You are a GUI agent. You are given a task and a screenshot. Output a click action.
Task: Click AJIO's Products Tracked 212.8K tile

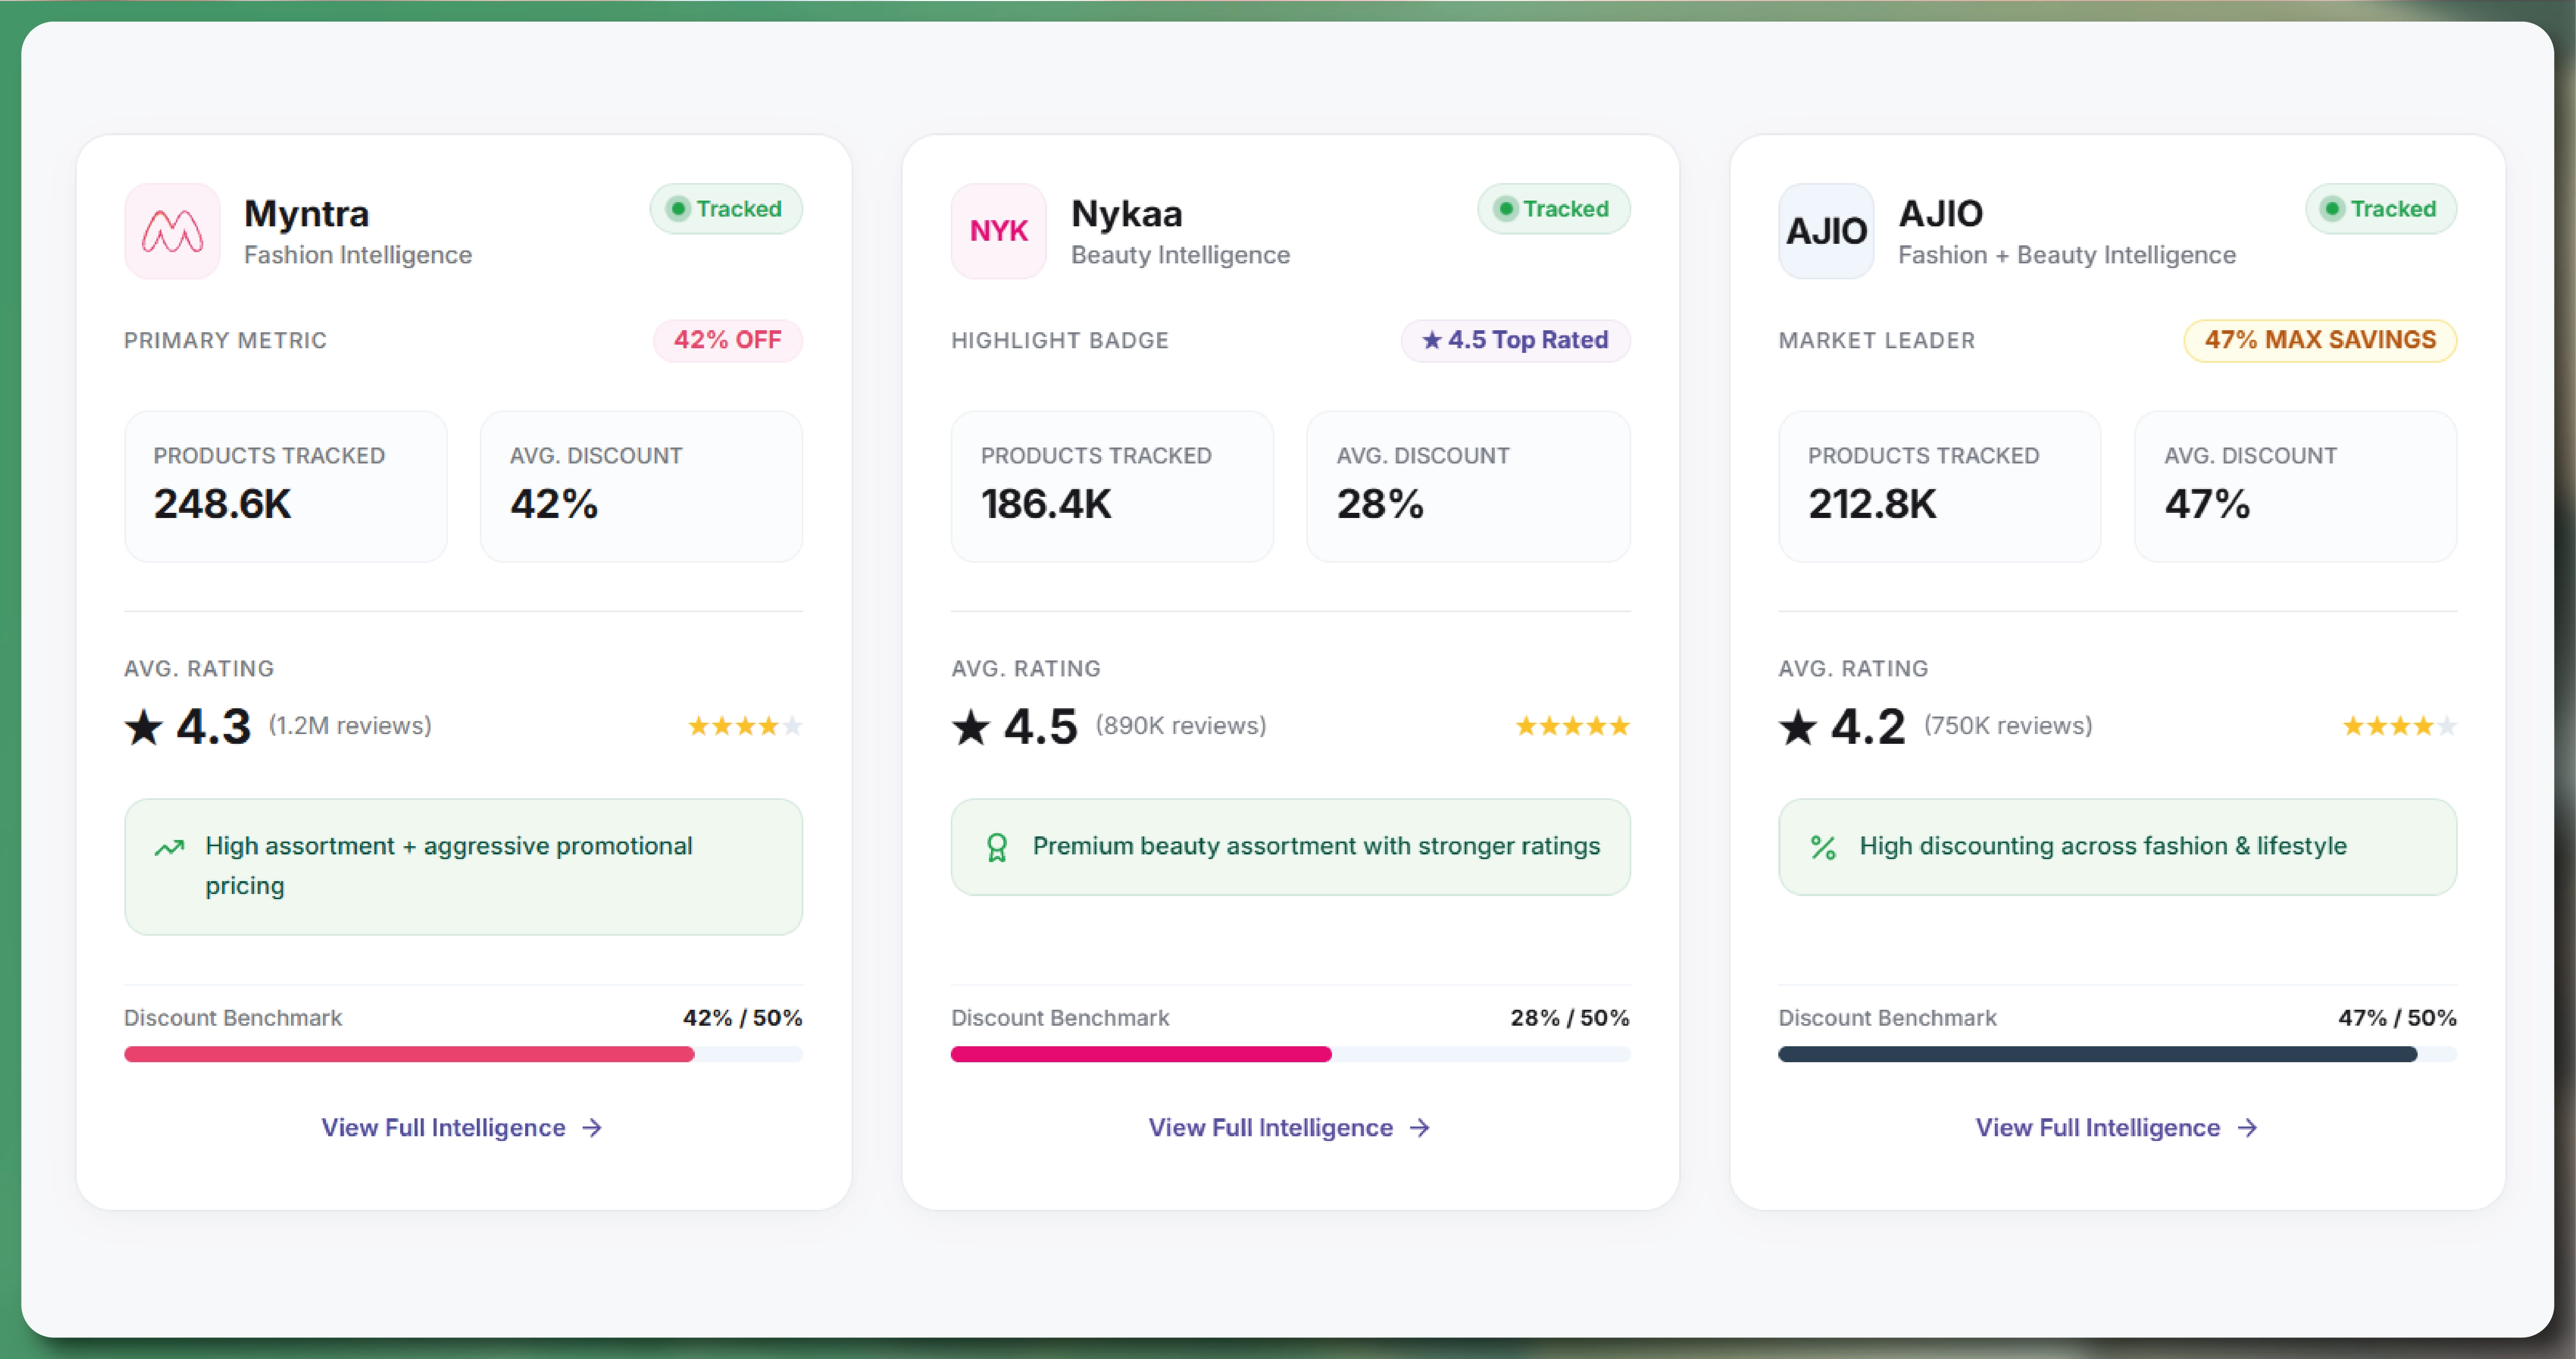point(1940,486)
